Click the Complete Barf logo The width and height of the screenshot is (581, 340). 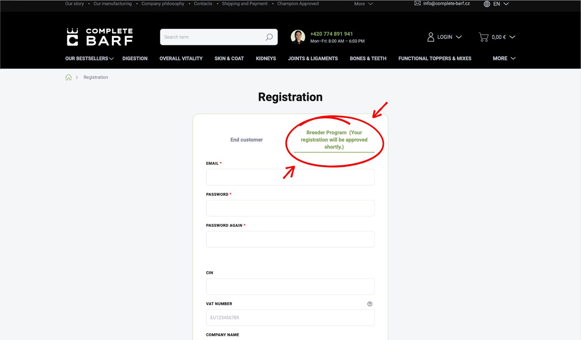pyautogui.click(x=100, y=37)
